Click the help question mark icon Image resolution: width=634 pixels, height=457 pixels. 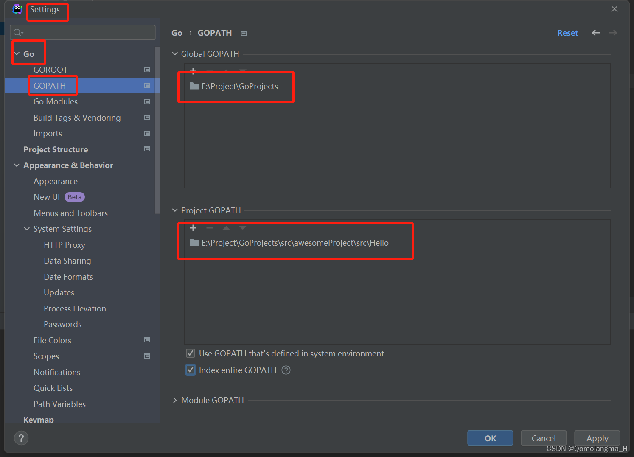click(x=21, y=437)
